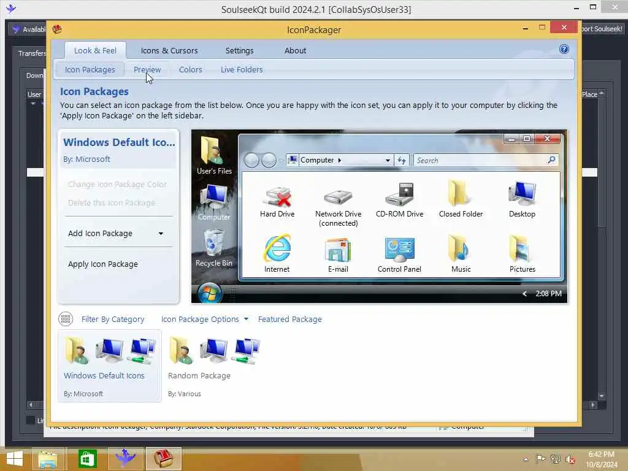Click the network tray icon

[x=555, y=459]
